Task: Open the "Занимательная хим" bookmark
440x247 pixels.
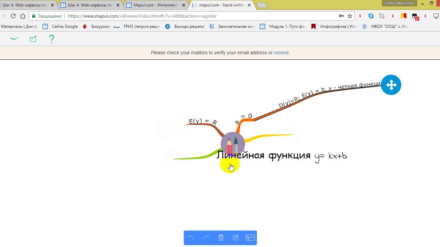Action: pos(232,26)
